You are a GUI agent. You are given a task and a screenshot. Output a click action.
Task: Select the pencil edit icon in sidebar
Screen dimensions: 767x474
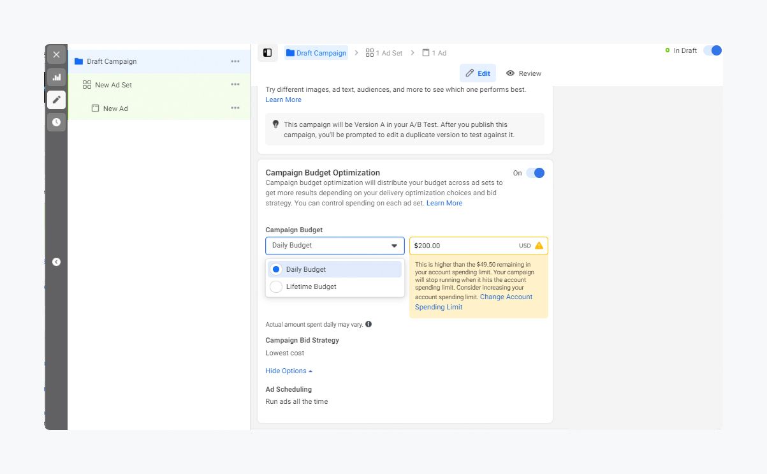56,100
